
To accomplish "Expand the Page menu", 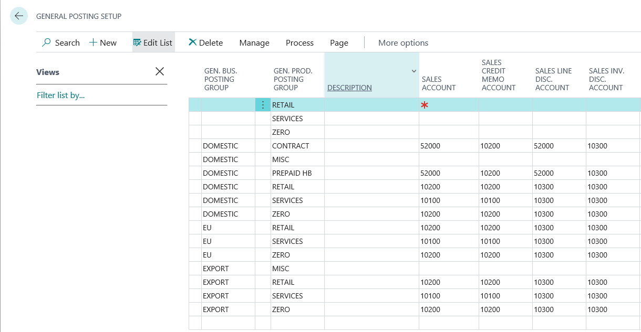I will click(339, 42).
